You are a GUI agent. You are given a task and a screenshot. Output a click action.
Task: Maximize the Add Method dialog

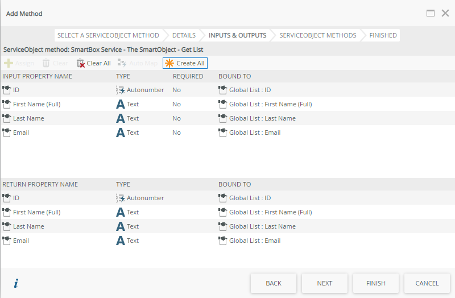point(431,13)
